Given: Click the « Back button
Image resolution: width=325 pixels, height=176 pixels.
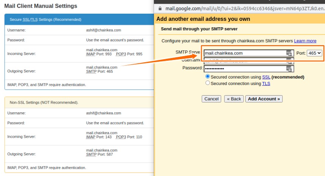Looking at the screenshot, I should pos(234,99).
